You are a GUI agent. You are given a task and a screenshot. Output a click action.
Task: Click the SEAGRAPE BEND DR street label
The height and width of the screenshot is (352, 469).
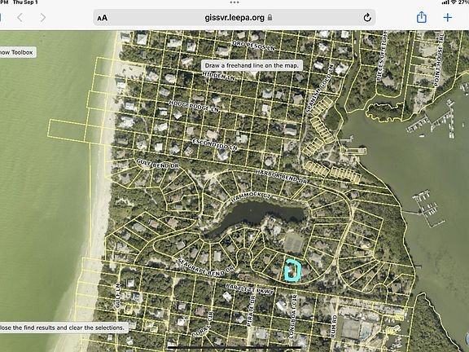[206, 266]
